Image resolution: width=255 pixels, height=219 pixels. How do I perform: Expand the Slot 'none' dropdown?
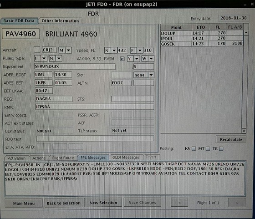[151, 75]
